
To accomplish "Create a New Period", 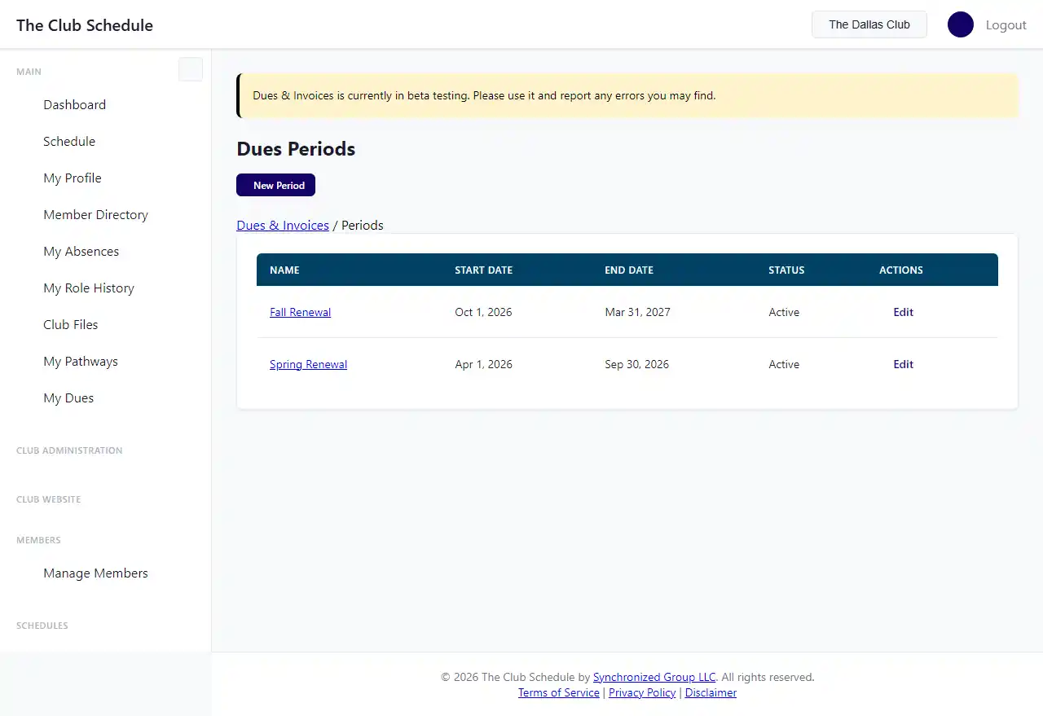I will point(275,185).
